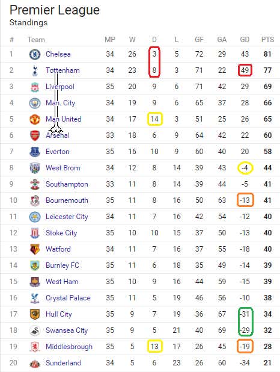
Task: Open the Leicester City team link
Action: click(x=67, y=217)
